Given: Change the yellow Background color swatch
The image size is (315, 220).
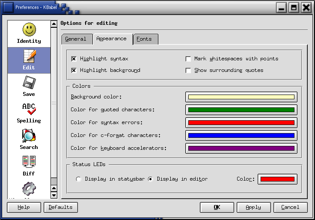Looking at the screenshot, I should (x=241, y=97).
